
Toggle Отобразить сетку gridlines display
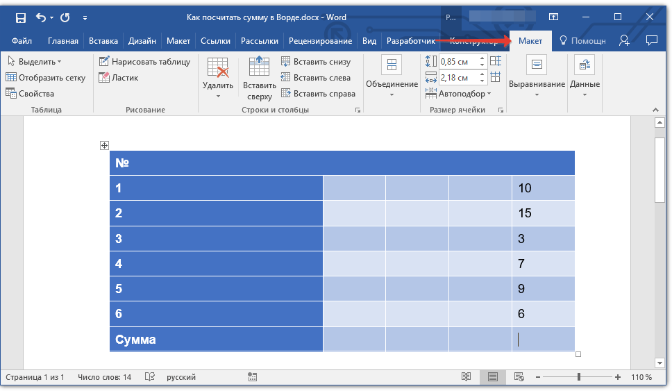coord(45,78)
